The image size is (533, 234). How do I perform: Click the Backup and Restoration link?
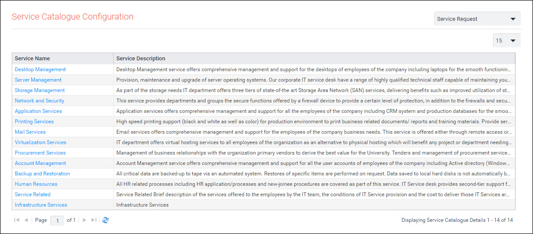pyautogui.click(x=42, y=174)
